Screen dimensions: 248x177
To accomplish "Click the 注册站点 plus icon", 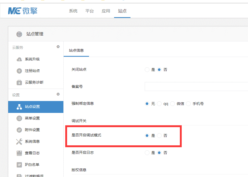I will 19,71.
